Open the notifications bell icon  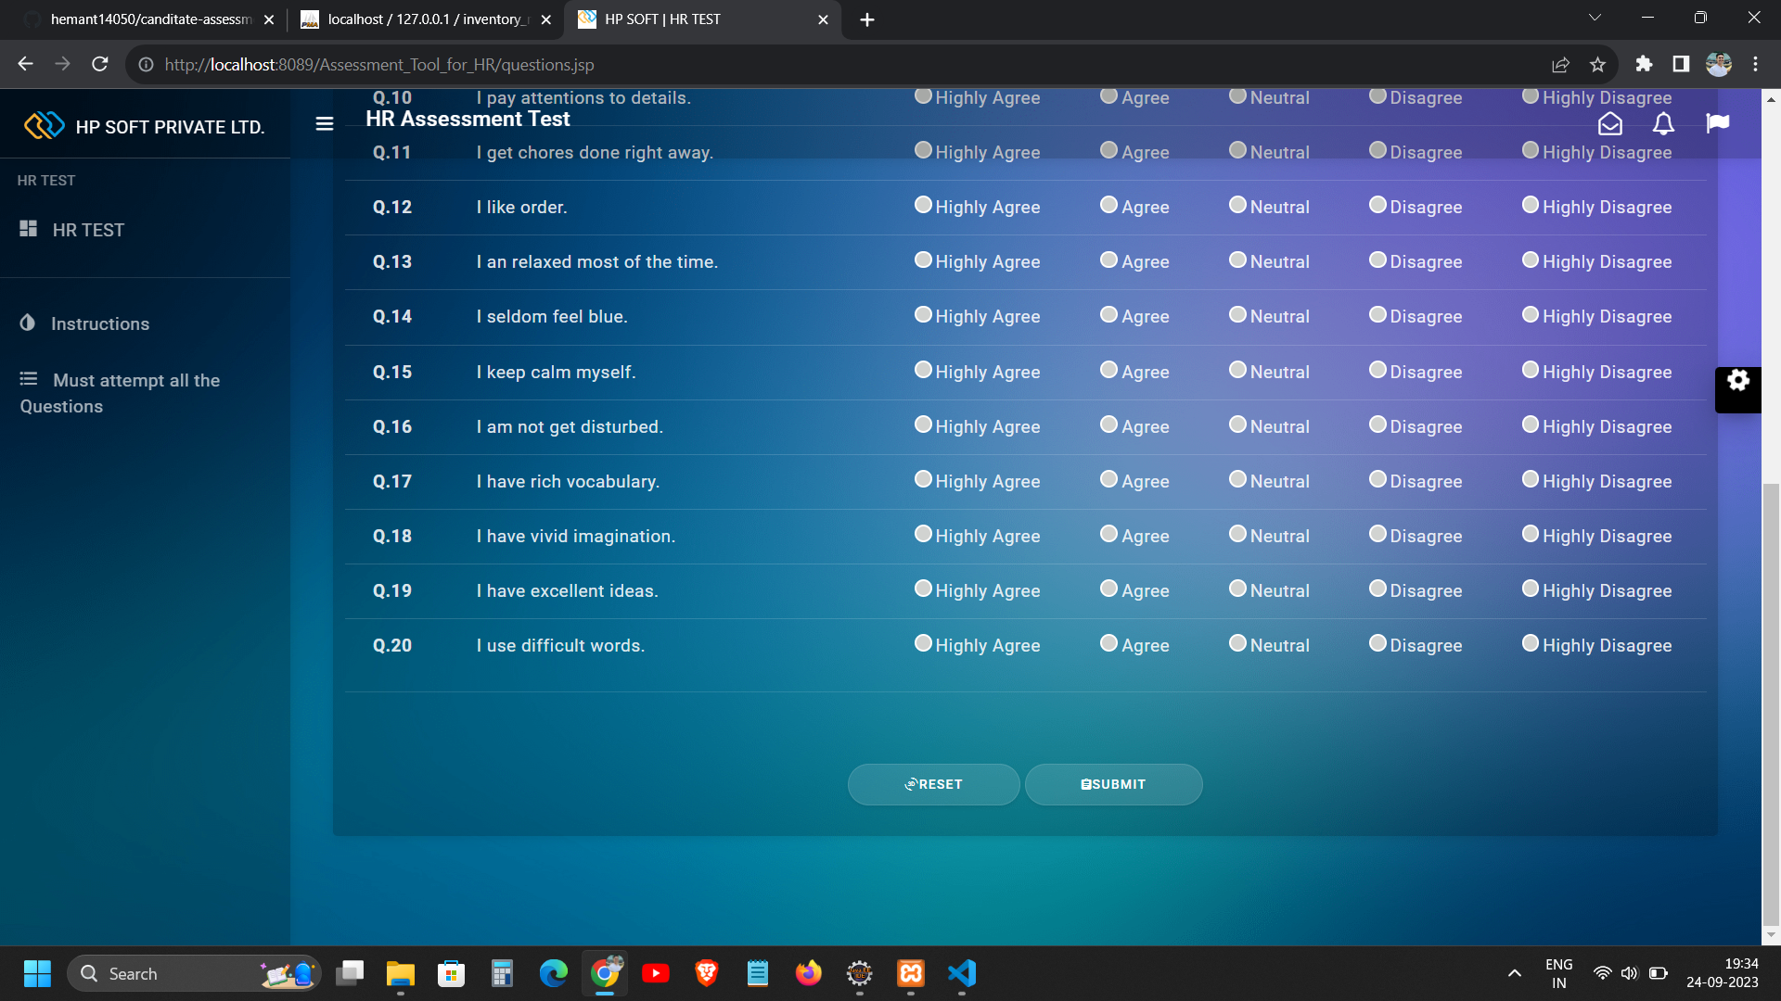1664,123
